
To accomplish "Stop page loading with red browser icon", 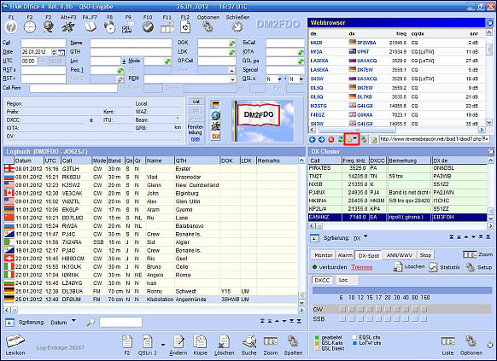I will [331, 139].
